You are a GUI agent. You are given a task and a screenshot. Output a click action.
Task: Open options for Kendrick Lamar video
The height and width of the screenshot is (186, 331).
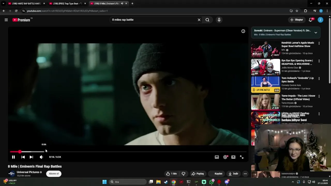(x=319, y=43)
